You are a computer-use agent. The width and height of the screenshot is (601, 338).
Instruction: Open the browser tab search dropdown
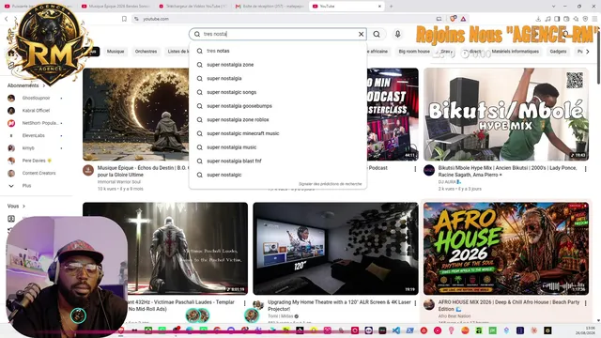(x=553, y=7)
